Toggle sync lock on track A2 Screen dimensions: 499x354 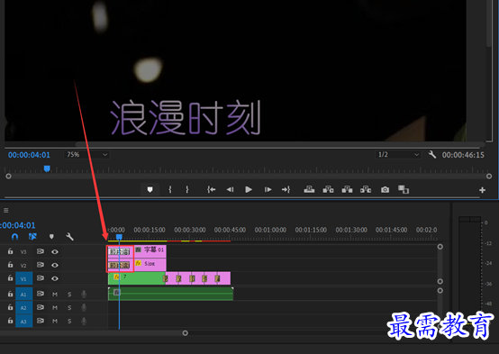coord(41,307)
